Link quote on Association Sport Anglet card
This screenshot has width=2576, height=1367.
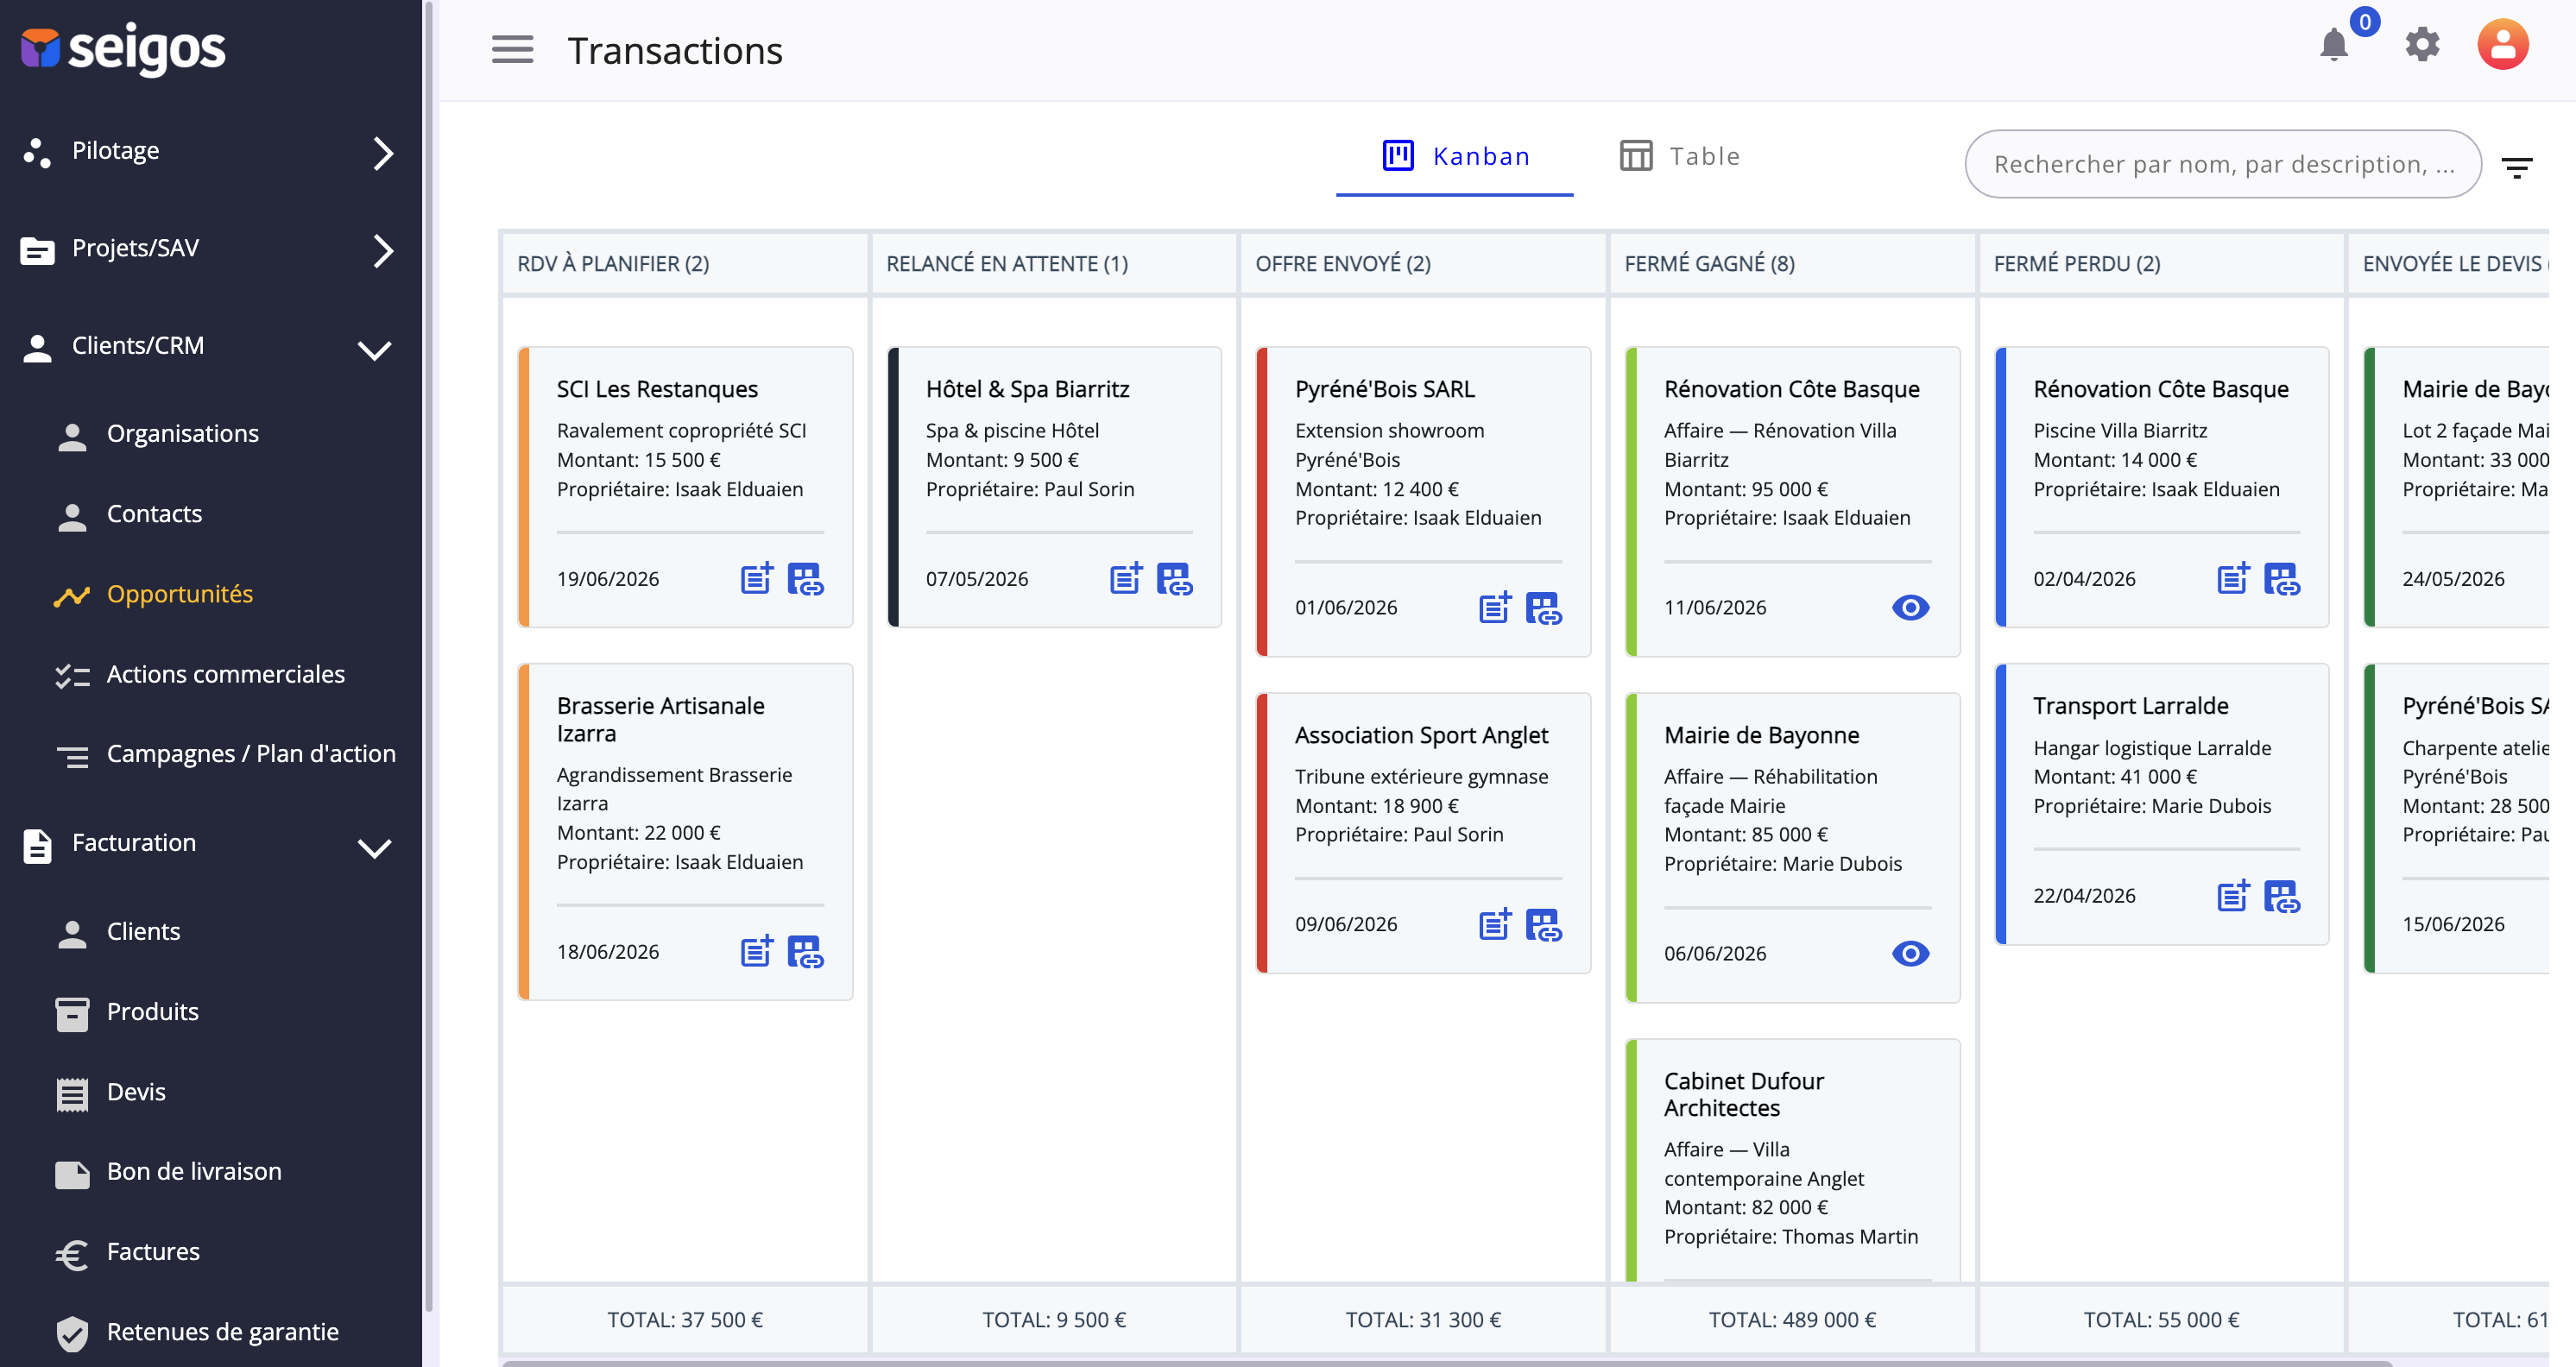(x=1543, y=924)
